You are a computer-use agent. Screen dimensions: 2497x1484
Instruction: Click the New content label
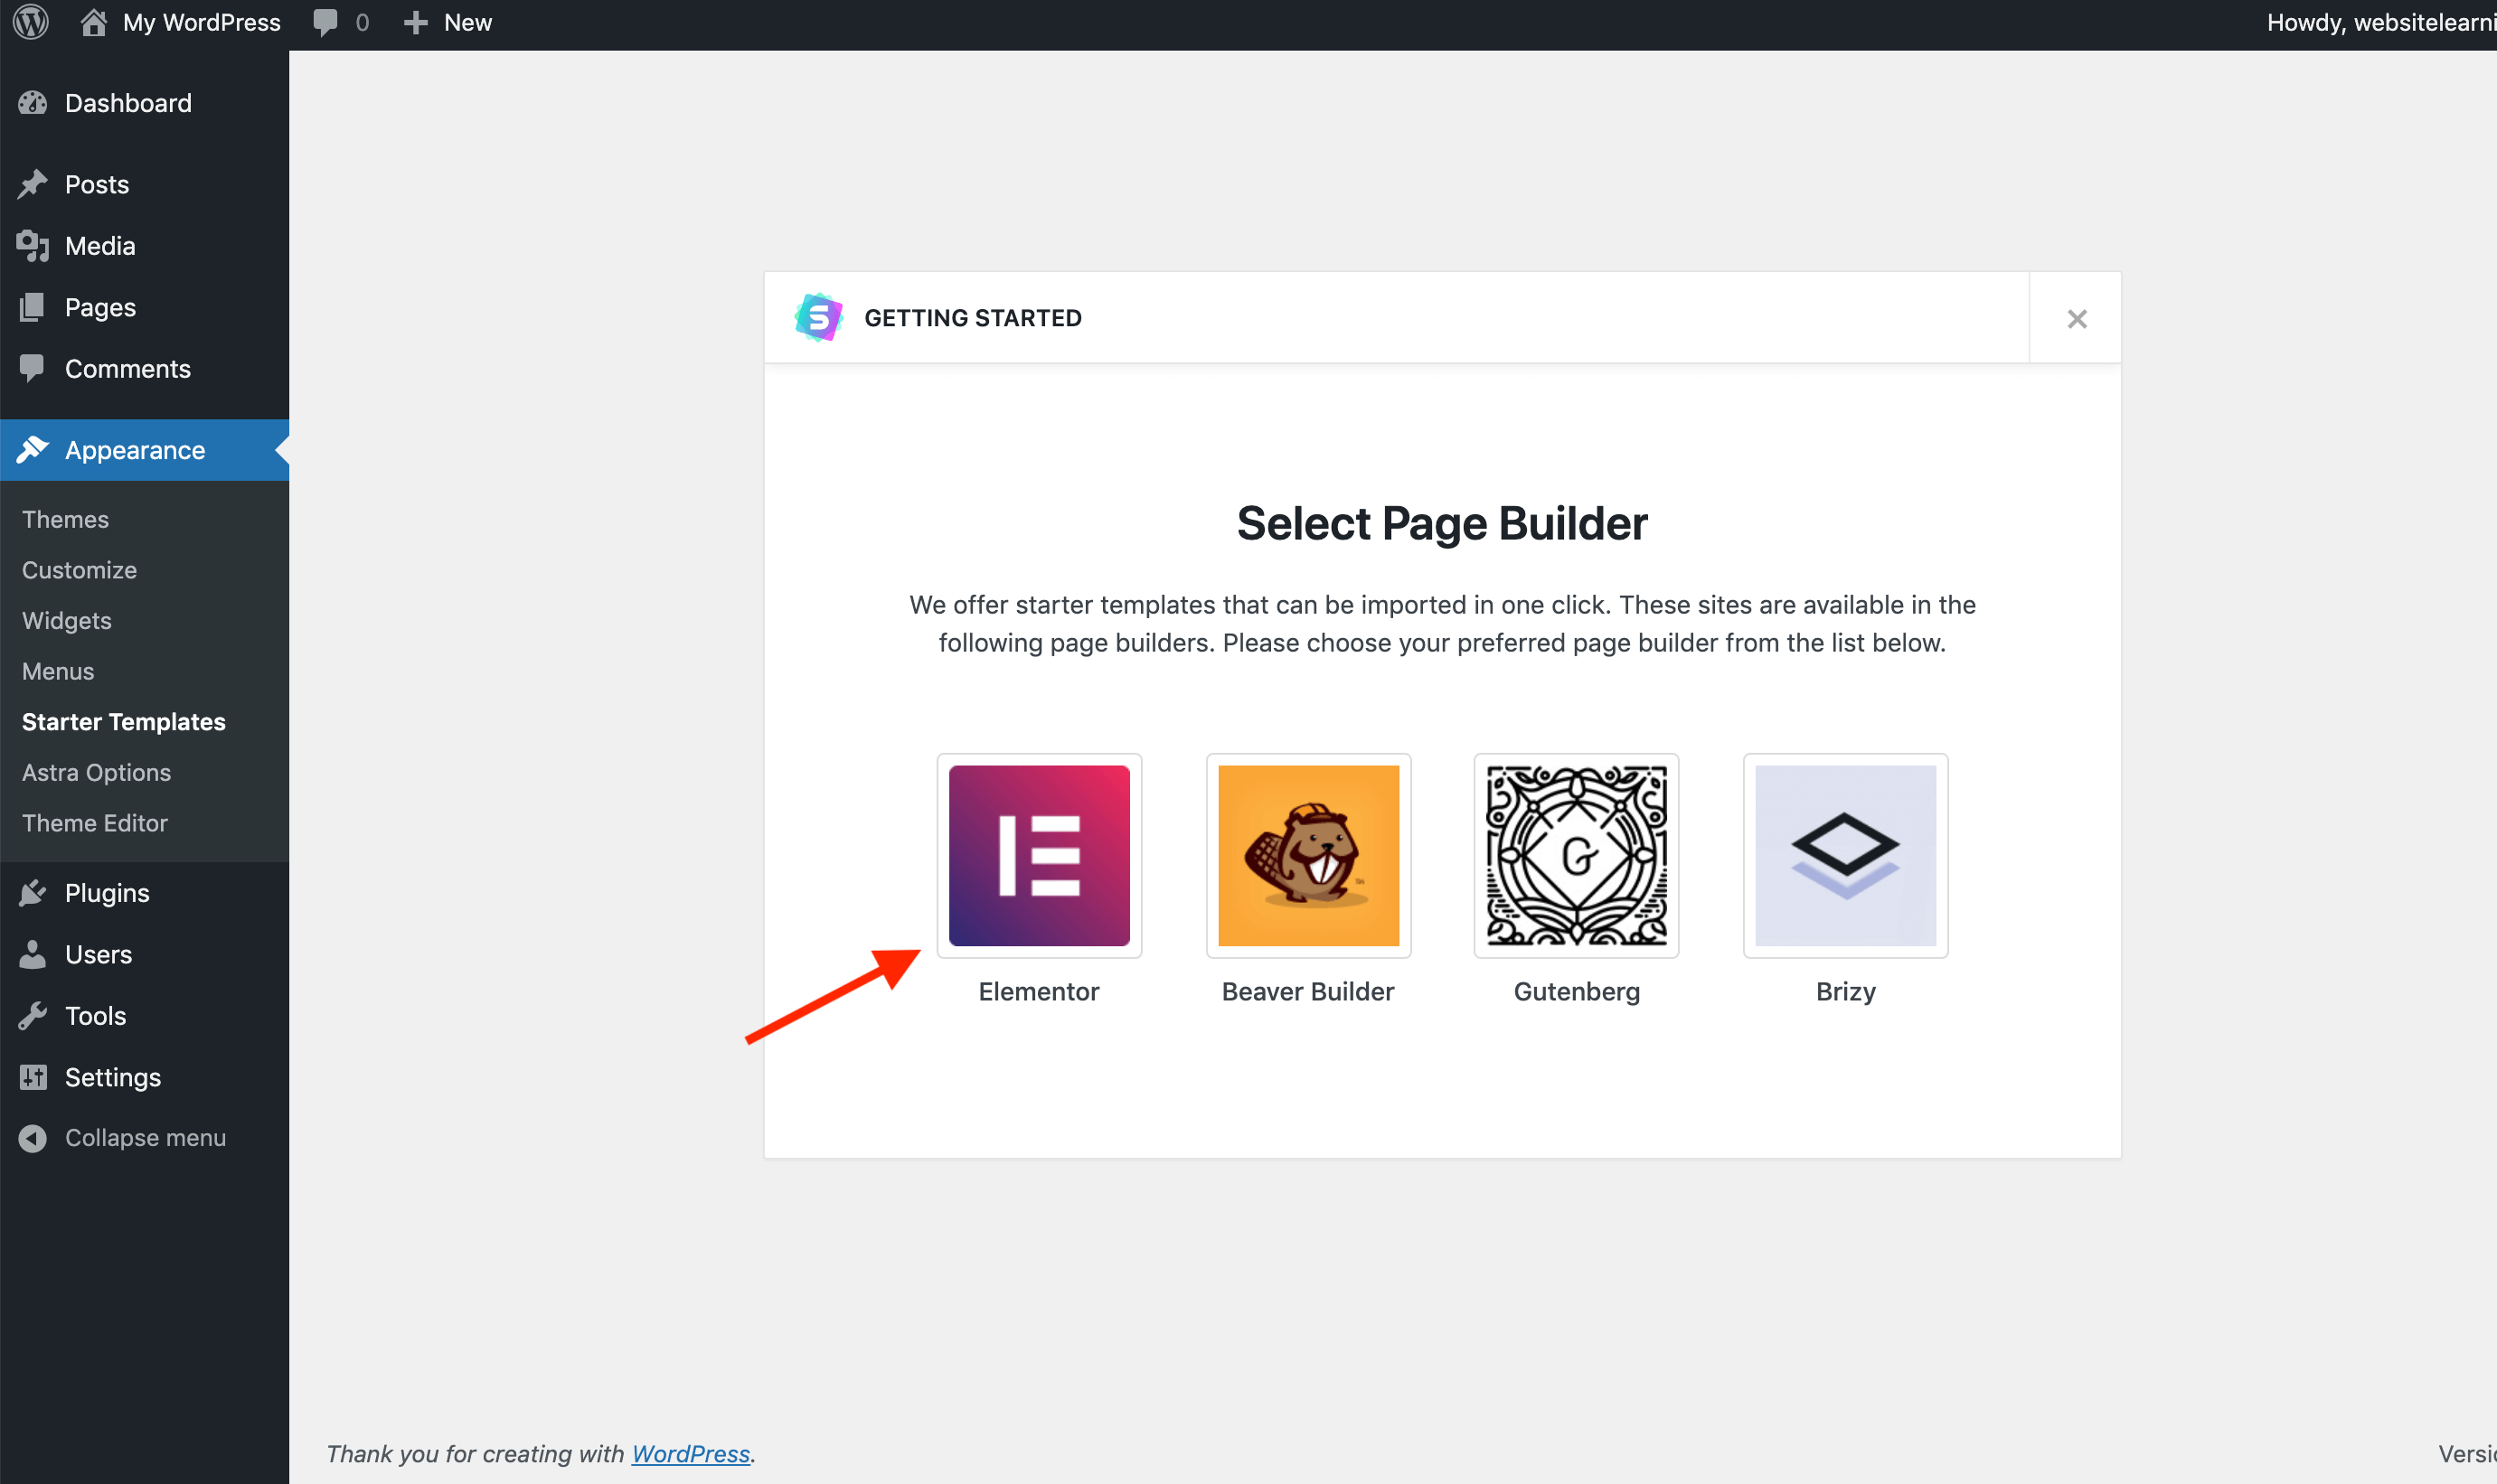[x=468, y=23]
